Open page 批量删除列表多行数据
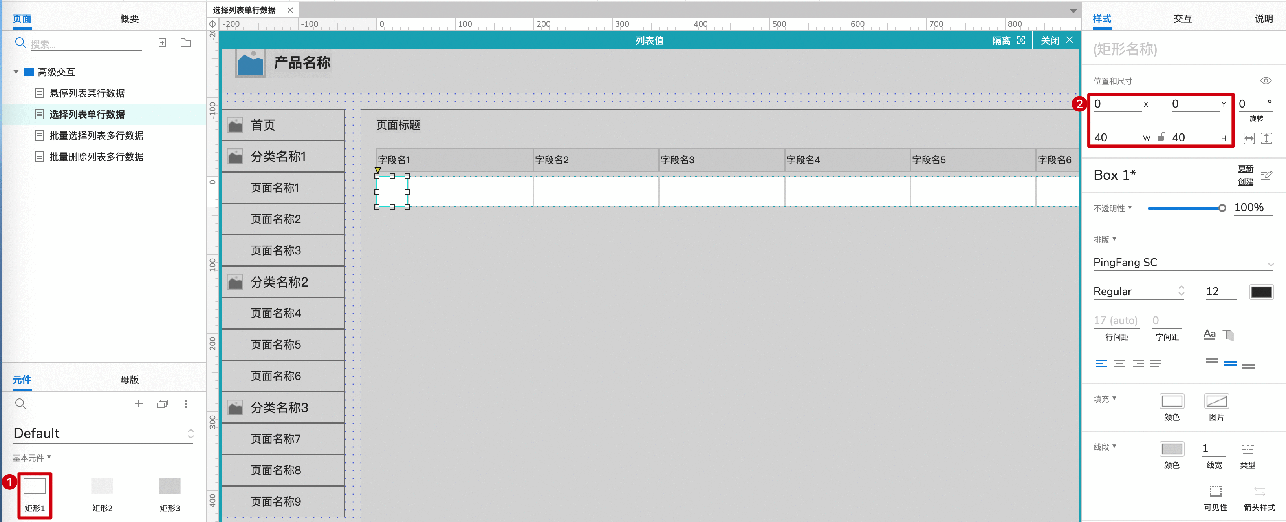Image resolution: width=1286 pixels, height=522 pixels. 96,157
